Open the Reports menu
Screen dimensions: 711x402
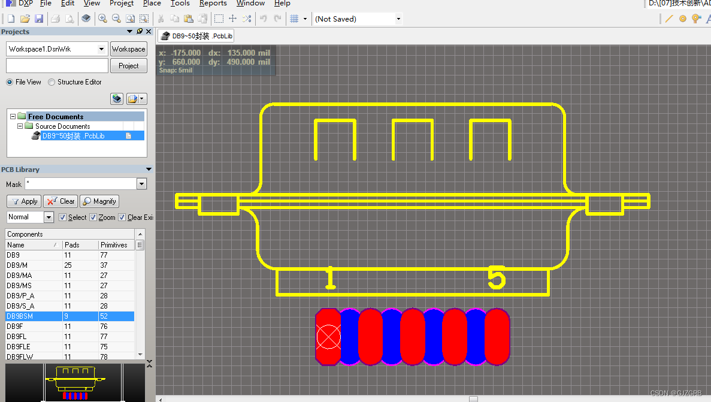tap(213, 3)
